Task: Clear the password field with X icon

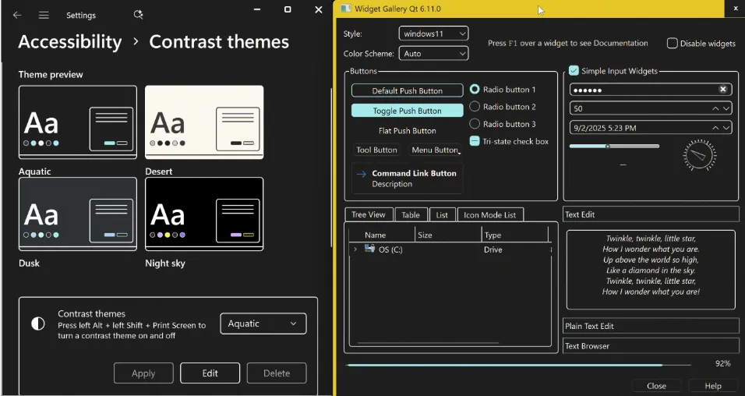Action: pyautogui.click(x=722, y=90)
